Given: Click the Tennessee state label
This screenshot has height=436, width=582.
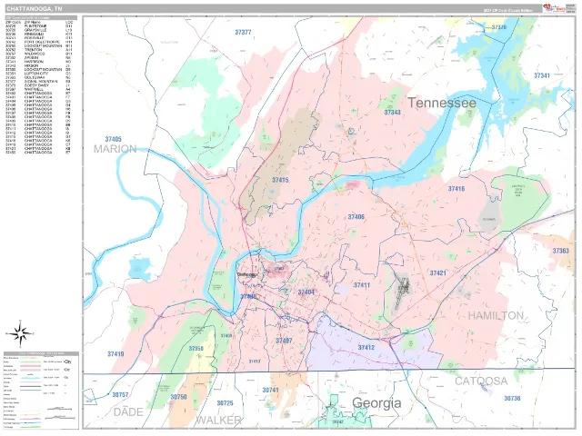Looking at the screenshot, I should coord(442,103).
